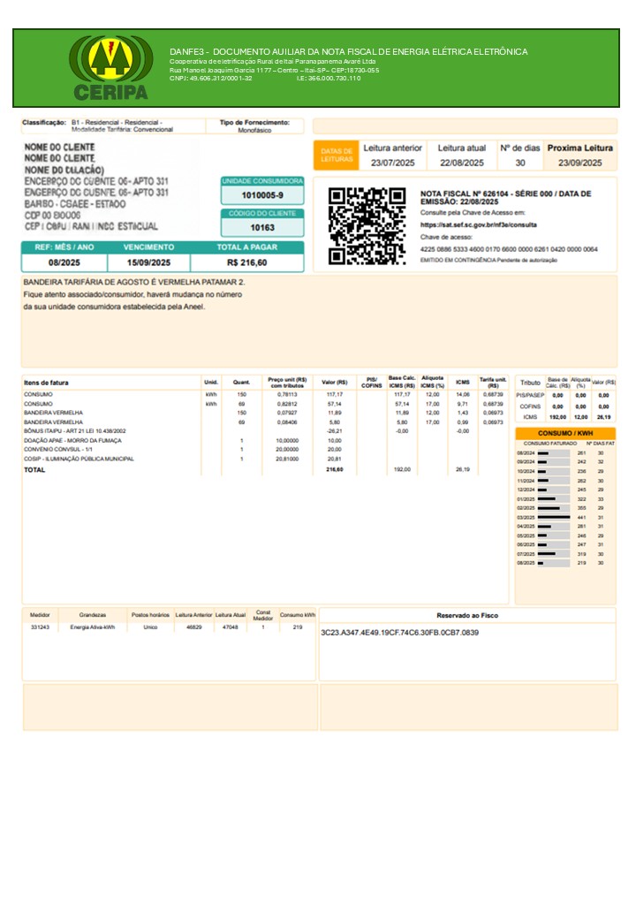Image resolution: width=636 pixels, height=919 pixels.
Task: Click the Ref Mês/Ano value 08/2025
Action: 64,262
